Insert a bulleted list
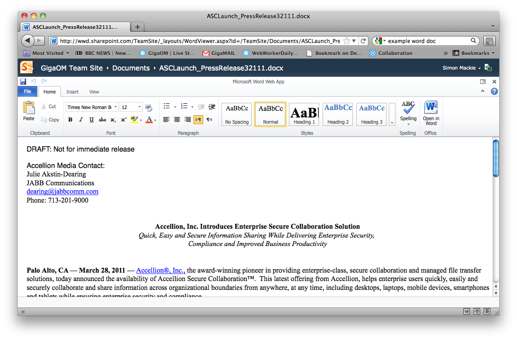The height and width of the screenshot is (340, 517). [x=167, y=106]
